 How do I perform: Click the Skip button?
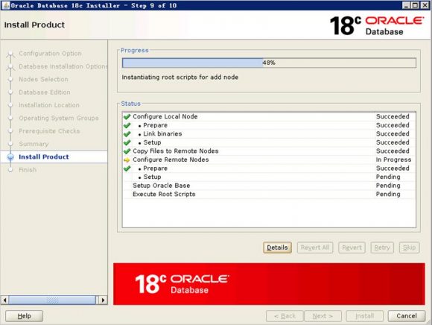pos(409,247)
